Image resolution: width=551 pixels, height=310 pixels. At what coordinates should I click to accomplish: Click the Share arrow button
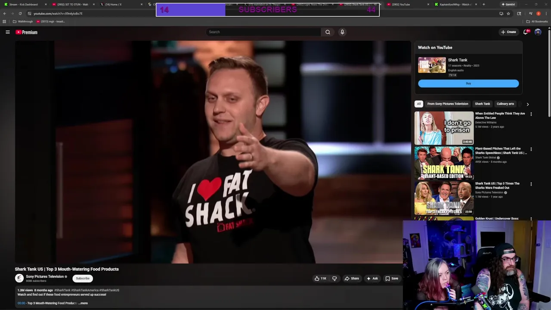click(352, 279)
